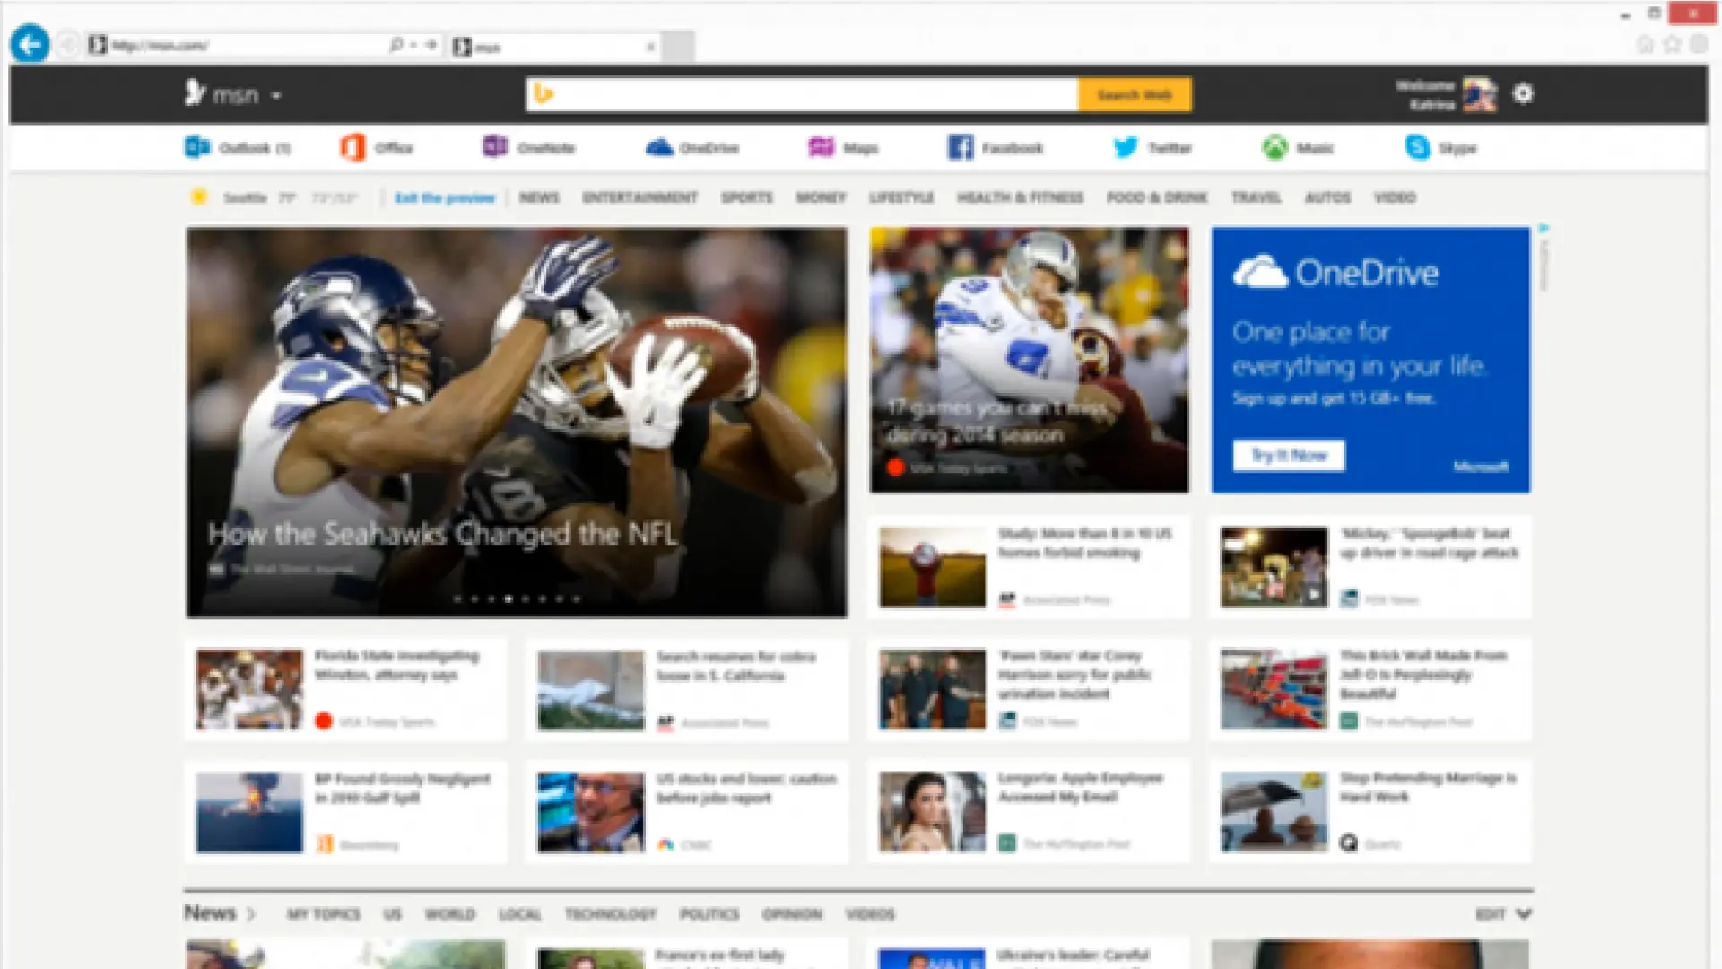Open the settings gear near the profile
The width and height of the screenshot is (1722, 969).
pos(1523,94)
